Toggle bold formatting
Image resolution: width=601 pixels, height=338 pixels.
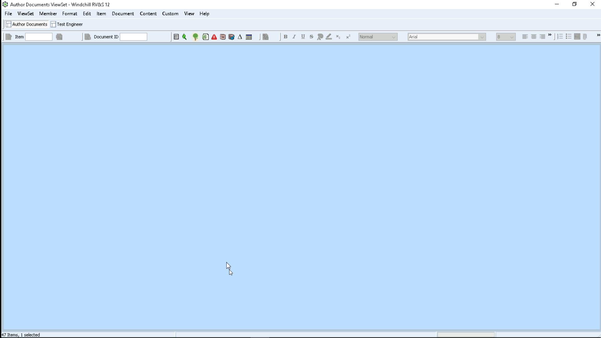285,37
